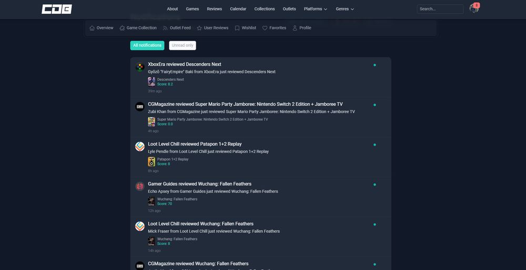Click 'Score: 8.2' under Descenders Next
Viewport: 526px width, 270px height.
[165, 85]
